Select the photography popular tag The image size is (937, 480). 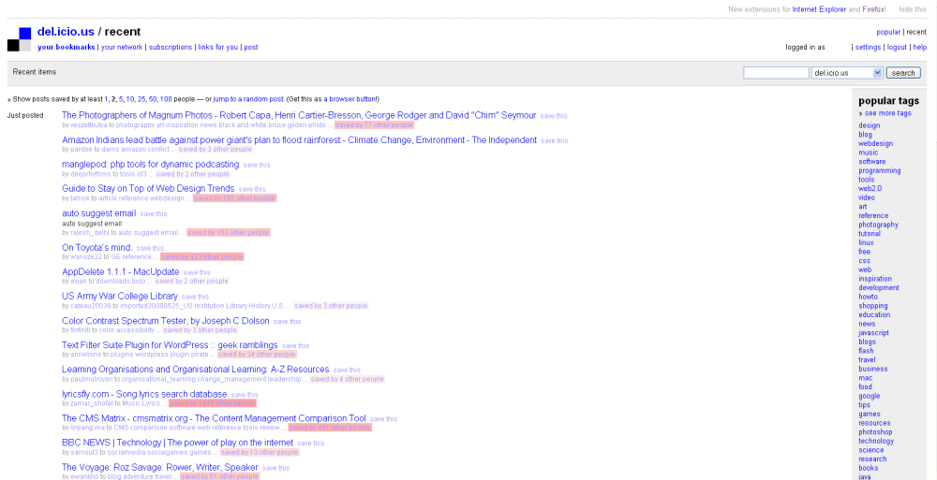[x=878, y=225]
